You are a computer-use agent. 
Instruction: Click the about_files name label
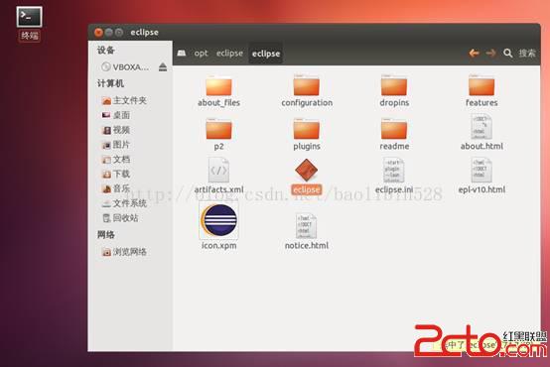(x=218, y=103)
